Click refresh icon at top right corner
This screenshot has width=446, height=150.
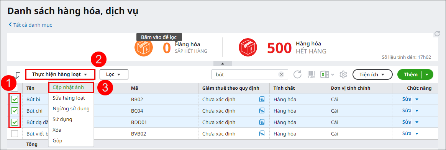point(437,34)
